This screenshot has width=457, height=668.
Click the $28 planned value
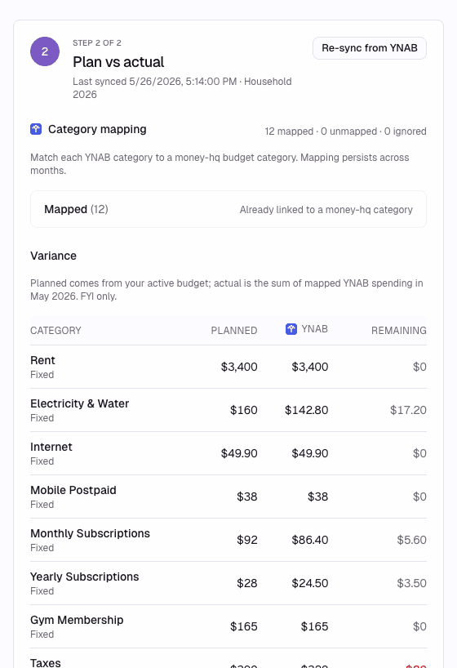pyautogui.click(x=247, y=583)
